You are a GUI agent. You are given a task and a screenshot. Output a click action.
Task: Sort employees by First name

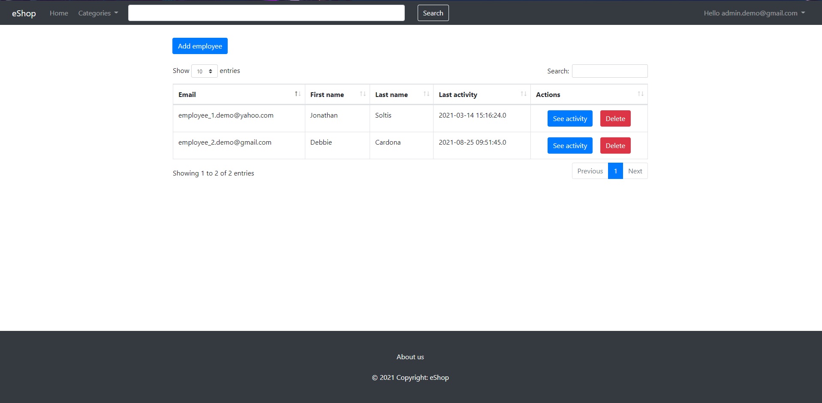point(327,94)
